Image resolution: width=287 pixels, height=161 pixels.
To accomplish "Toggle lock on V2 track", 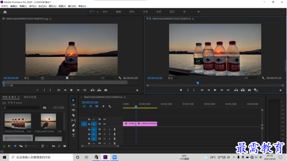I will pyautogui.click(x=89, y=119).
